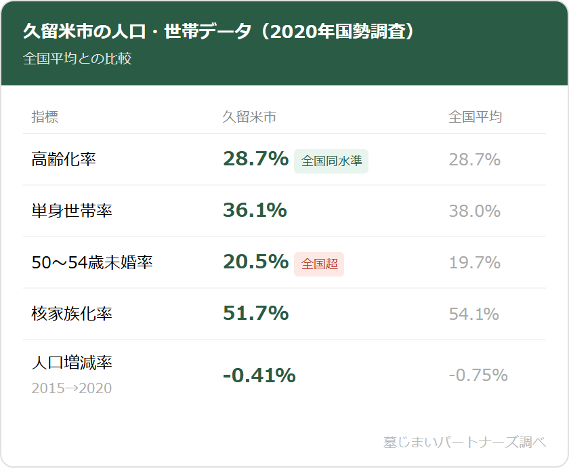Select the 全国平均 column header
Screen dimensions: 569x469
tap(475, 117)
